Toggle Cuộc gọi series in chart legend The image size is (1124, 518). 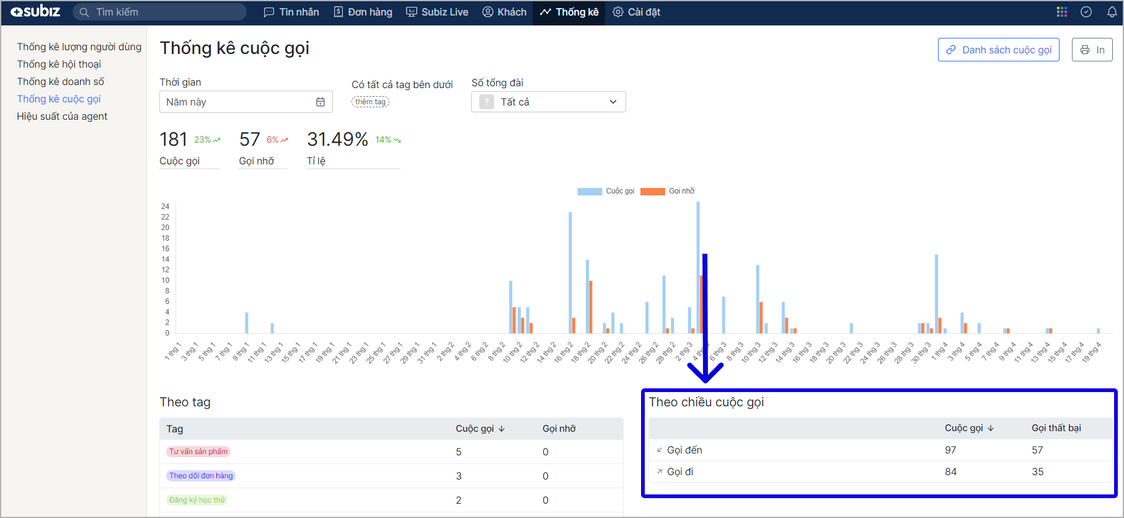tap(606, 191)
